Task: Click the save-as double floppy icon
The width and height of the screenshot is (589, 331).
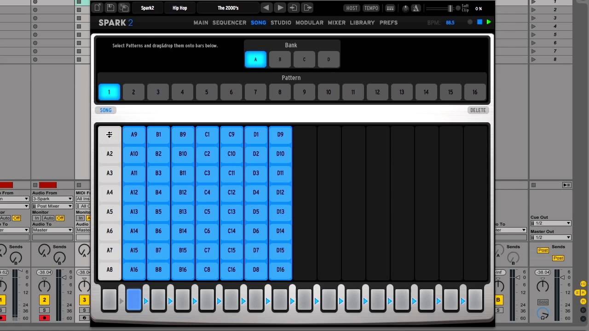Action: 124,7
